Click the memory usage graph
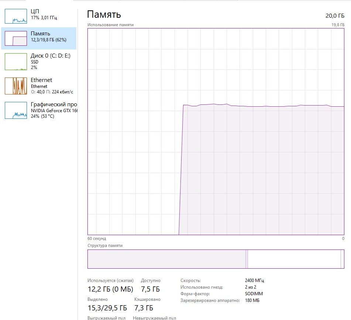 216,132
